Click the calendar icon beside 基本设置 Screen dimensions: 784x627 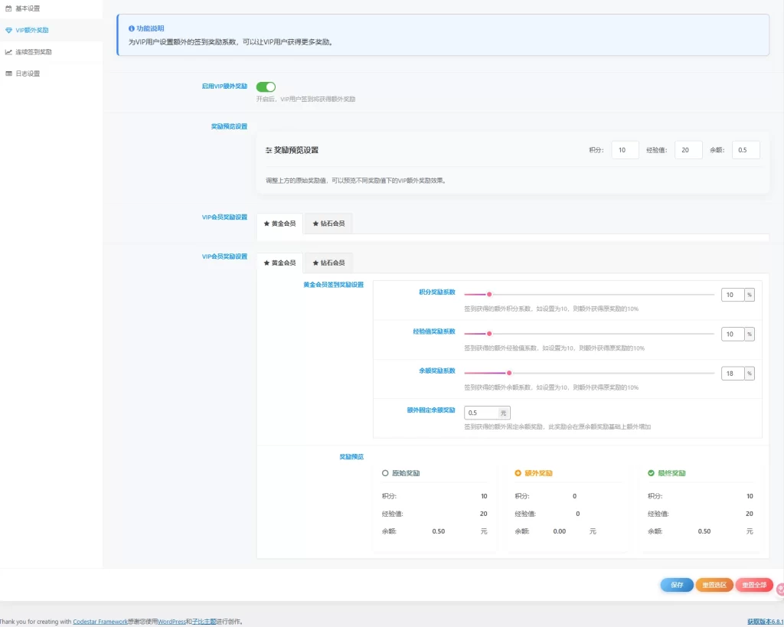tap(8, 8)
